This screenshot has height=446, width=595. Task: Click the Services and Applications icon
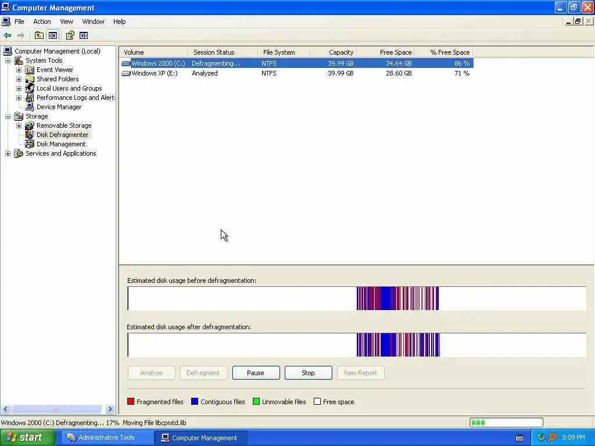pos(19,153)
